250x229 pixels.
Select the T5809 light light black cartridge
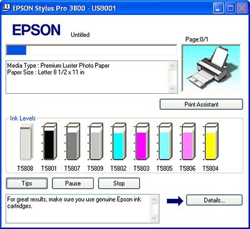tap(96, 142)
